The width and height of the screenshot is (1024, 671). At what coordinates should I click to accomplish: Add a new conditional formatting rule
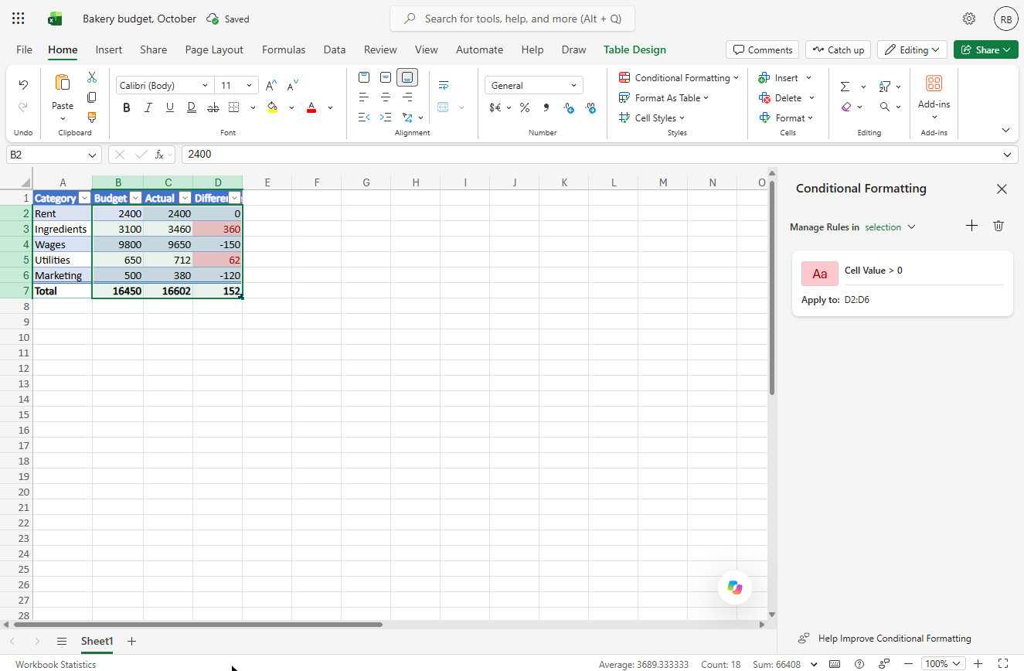[972, 226]
